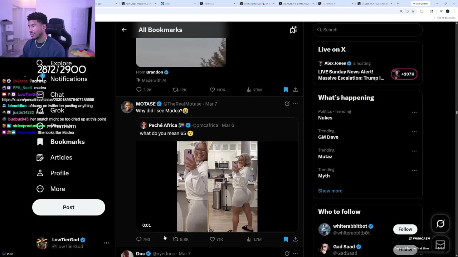Join Alex Jones live listeners +207K
458x257 pixels.
(x=404, y=74)
